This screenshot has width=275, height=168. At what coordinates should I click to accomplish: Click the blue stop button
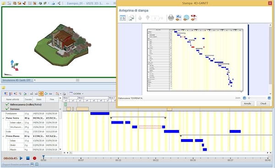point(27,158)
